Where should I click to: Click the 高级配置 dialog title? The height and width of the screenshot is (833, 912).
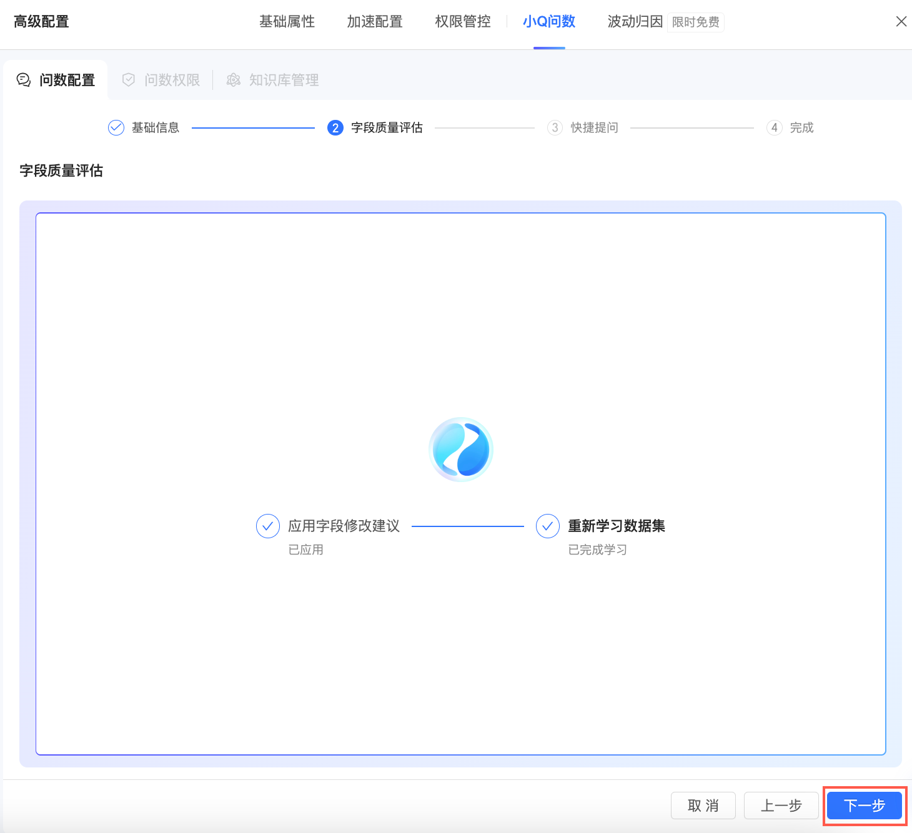pyautogui.click(x=42, y=22)
